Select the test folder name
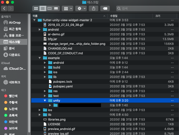The width and height of the screenshot is (179, 135). [56, 96]
